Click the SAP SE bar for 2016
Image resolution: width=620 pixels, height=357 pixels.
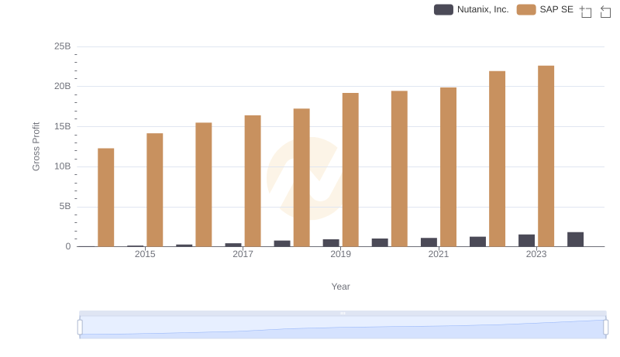click(x=204, y=185)
